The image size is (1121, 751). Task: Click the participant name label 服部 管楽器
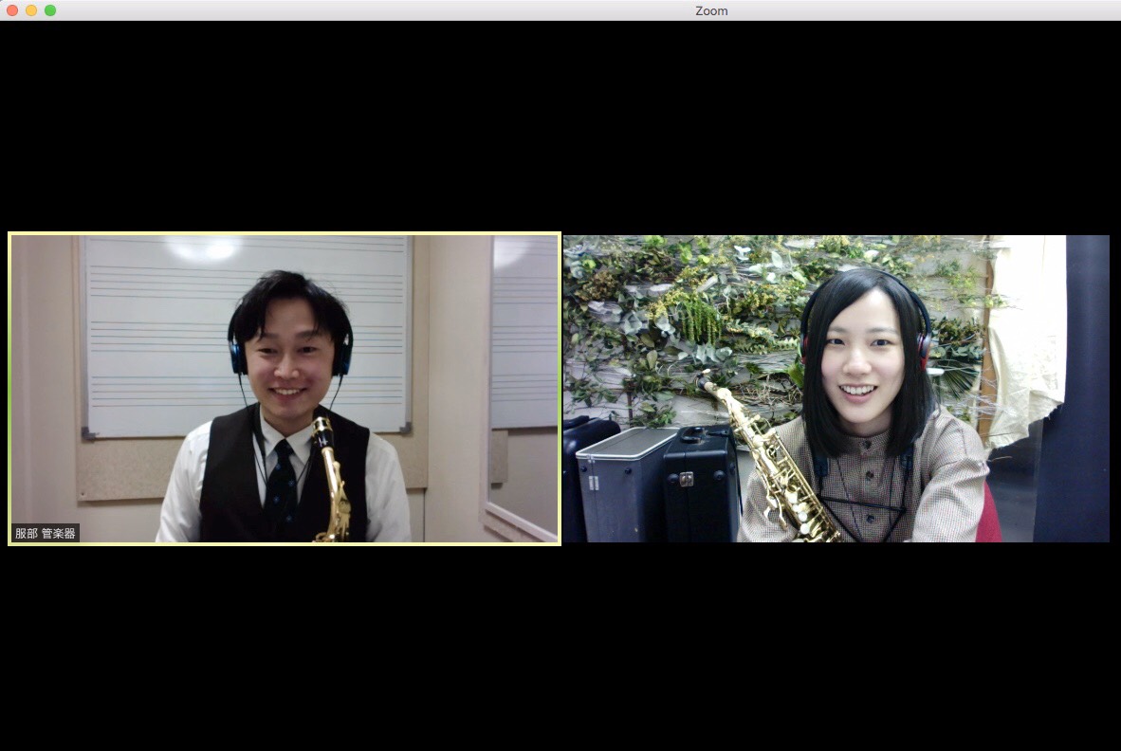pos(45,533)
